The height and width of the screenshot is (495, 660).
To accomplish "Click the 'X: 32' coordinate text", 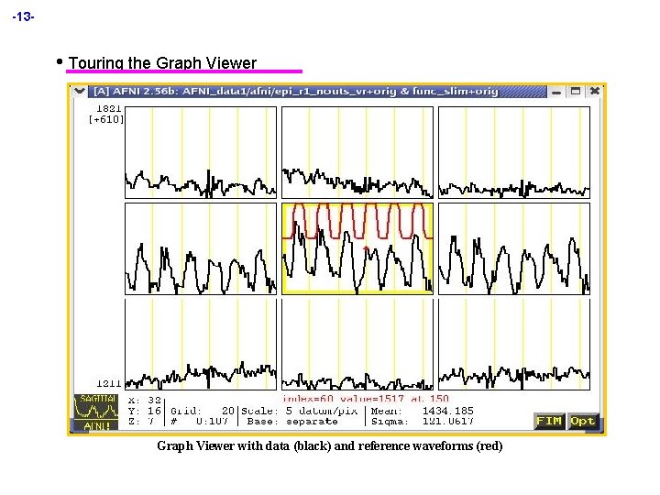I will pos(145,400).
